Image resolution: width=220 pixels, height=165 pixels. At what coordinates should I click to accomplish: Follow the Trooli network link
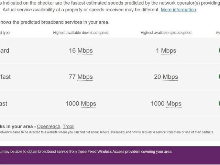point(69,126)
